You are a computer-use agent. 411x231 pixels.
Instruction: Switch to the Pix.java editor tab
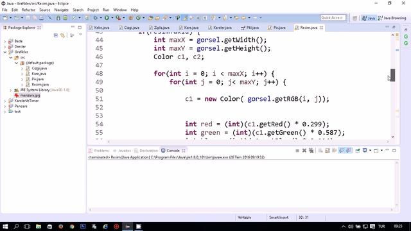[x=277, y=28]
